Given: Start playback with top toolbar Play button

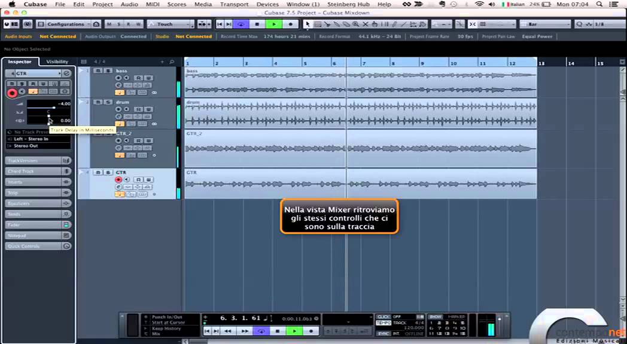Looking at the screenshot, I should pos(274,24).
